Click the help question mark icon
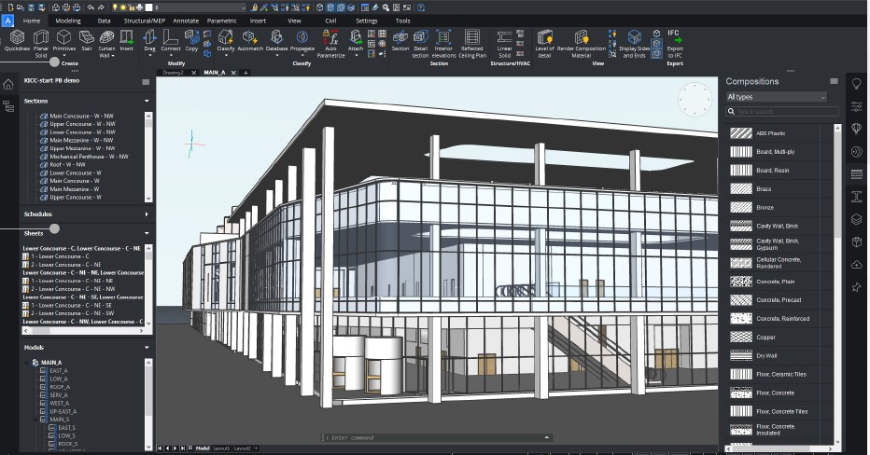 tap(421, 7)
